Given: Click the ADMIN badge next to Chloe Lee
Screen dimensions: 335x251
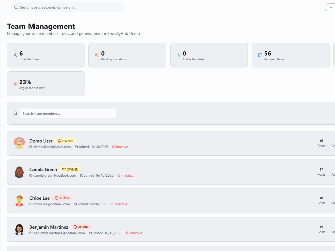Looking at the screenshot, I should 62,198.
